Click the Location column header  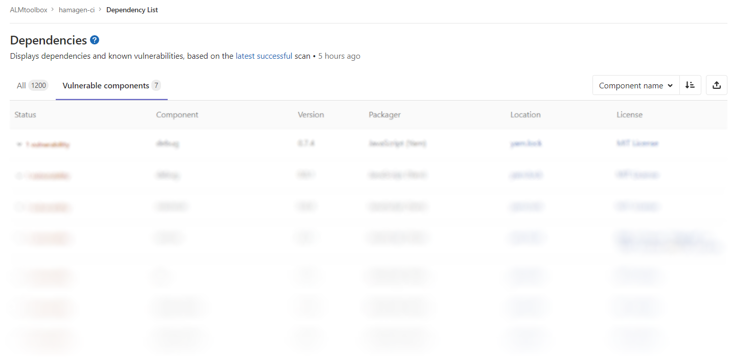(525, 114)
